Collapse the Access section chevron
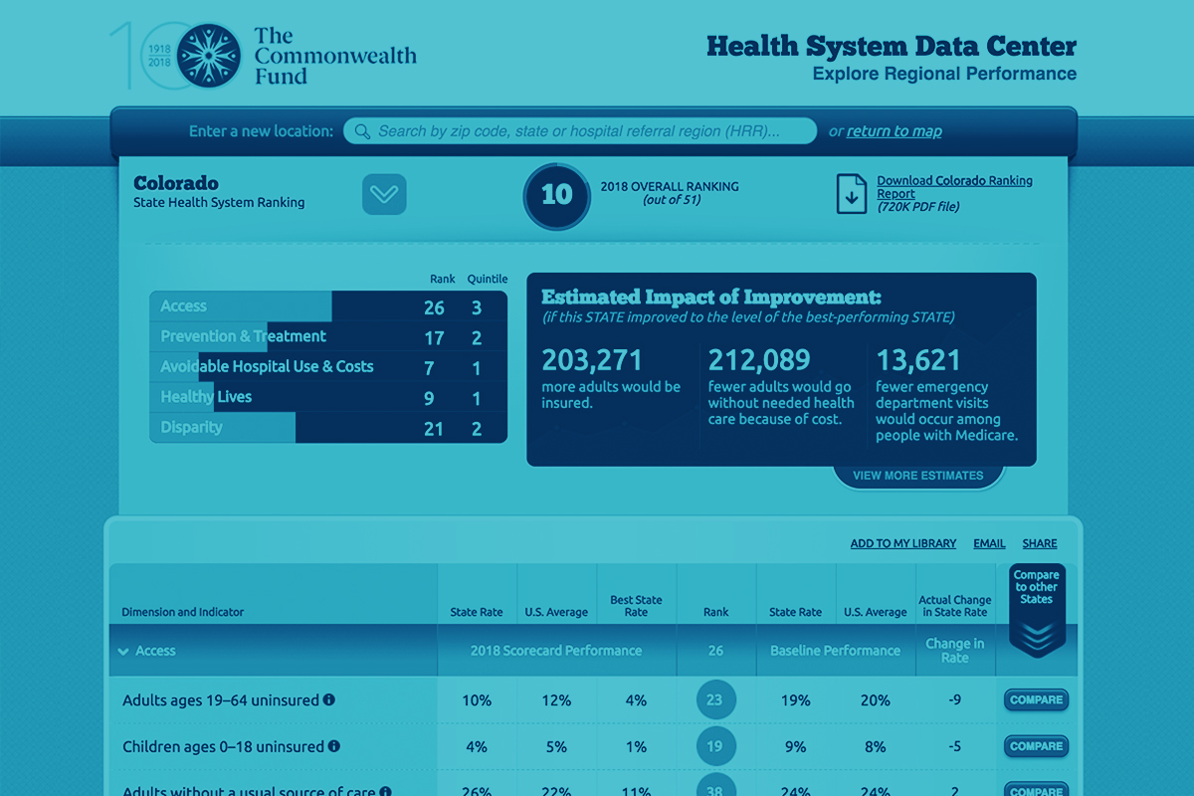Image resolution: width=1194 pixels, height=796 pixels. (123, 652)
